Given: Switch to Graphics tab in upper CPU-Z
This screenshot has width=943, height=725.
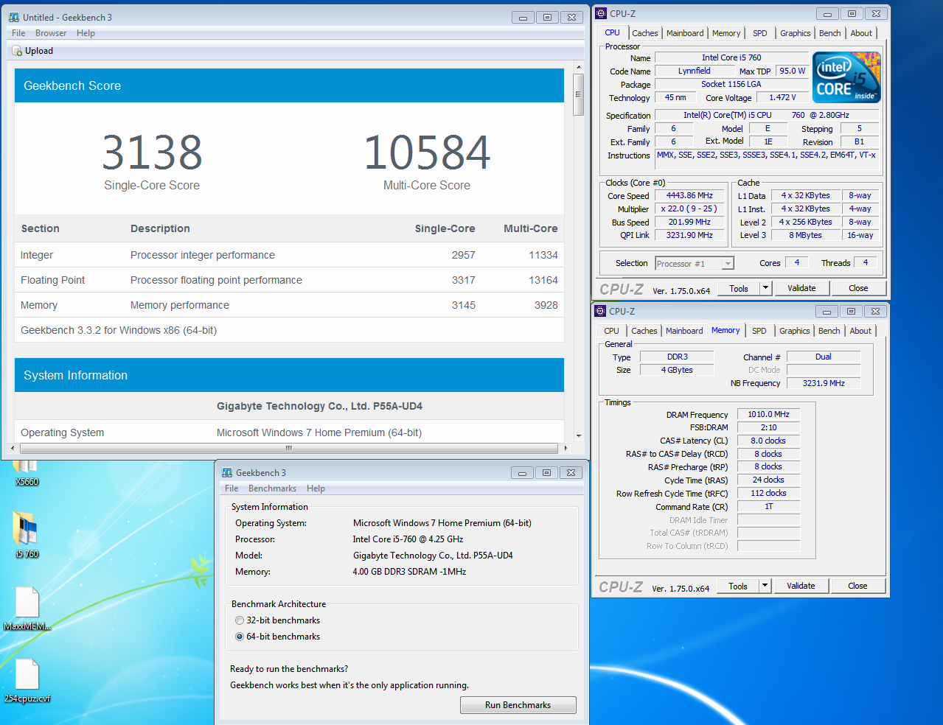Looking at the screenshot, I should pyautogui.click(x=796, y=33).
